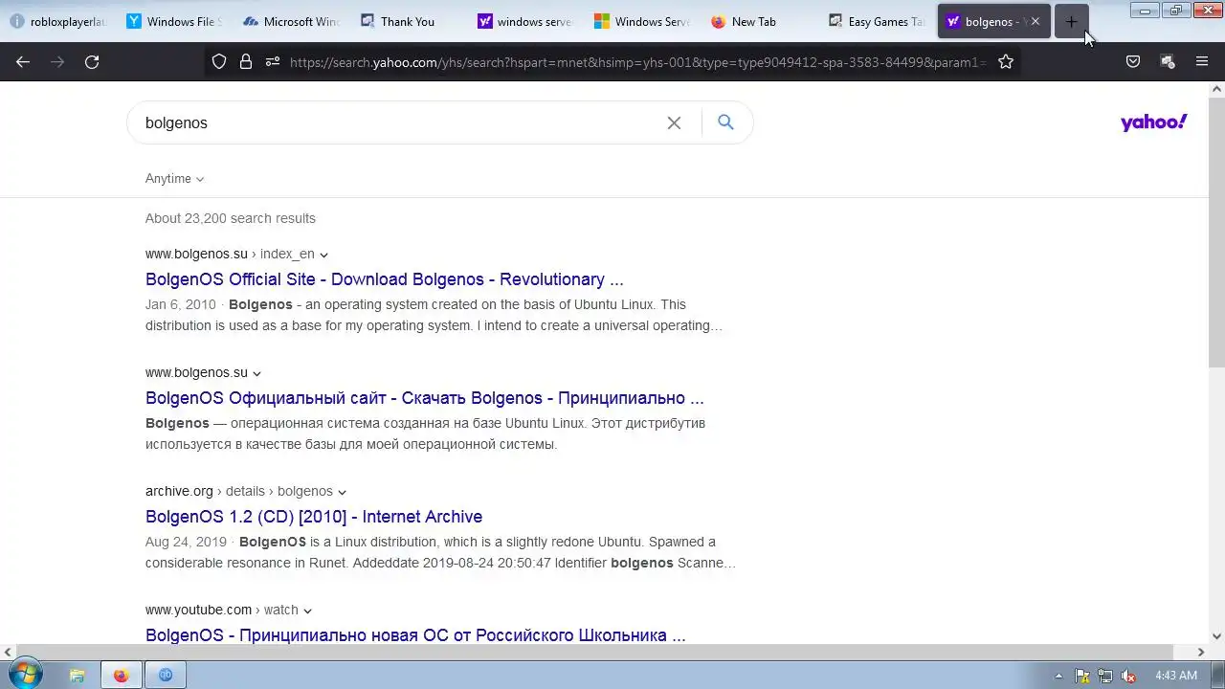Switch to the Windows File S tab
The height and width of the screenshot is (689, 1225).
point(175,21)
